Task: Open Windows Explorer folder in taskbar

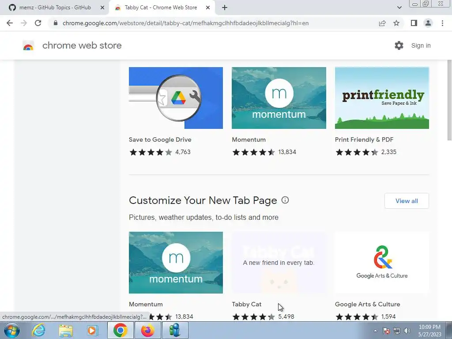Action: [x=66, y=330]
